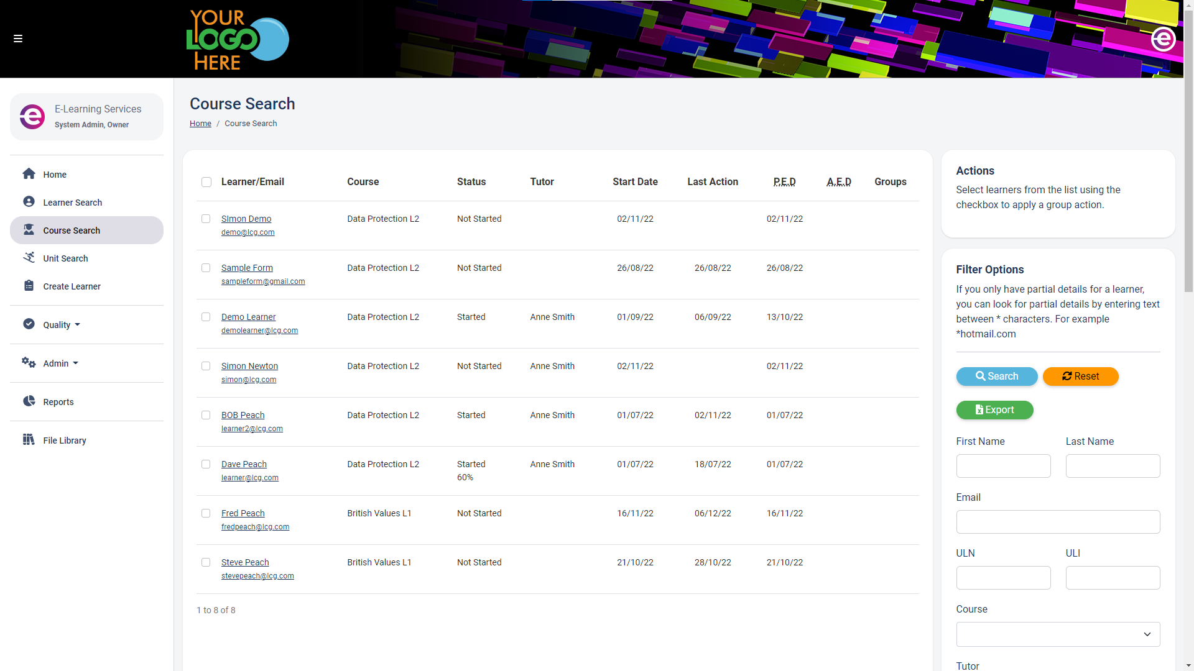Click the Last Action column header
The height and width of the screenshot is (671, 1194).
713,182
